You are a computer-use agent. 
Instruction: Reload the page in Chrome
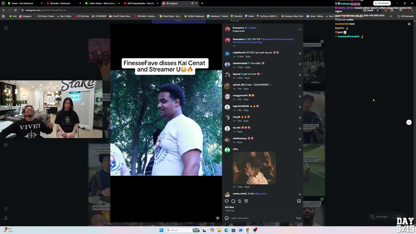pyautogui.click(x=15, y=10)
